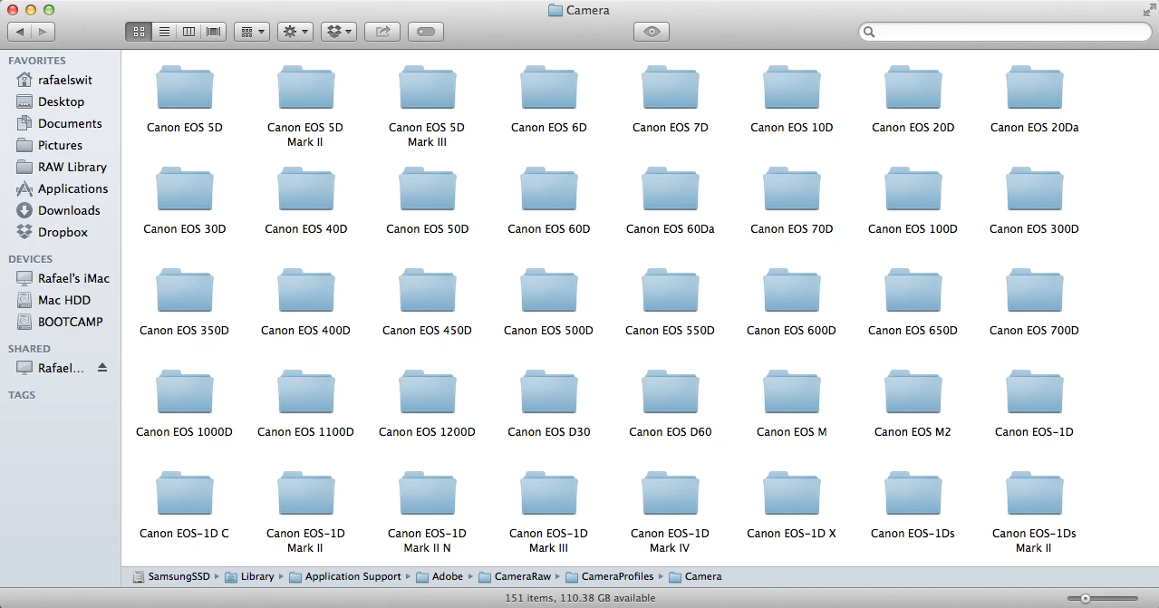Image resolution: width=1159 pixels, height=608 pixels.
Task: Select the Canon EOS 20Da folder
Action: 1034,88
